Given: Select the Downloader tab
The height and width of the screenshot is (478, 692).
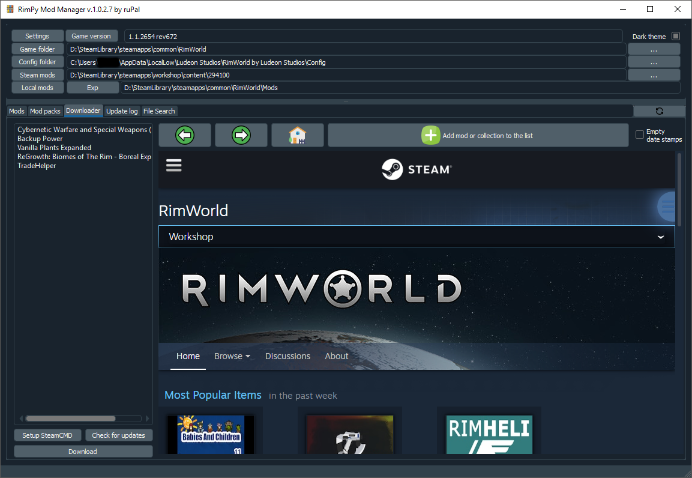Looking at the screenshot, I should (83, 110).
